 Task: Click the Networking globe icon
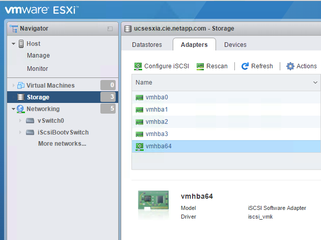(20, 109)
